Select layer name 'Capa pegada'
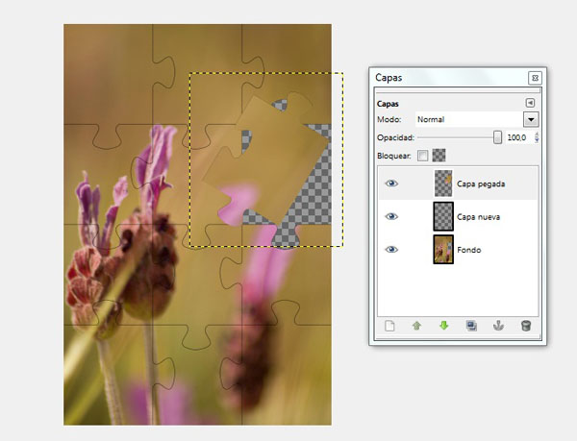This screenshot has width=577, height=441. (481, 184)
